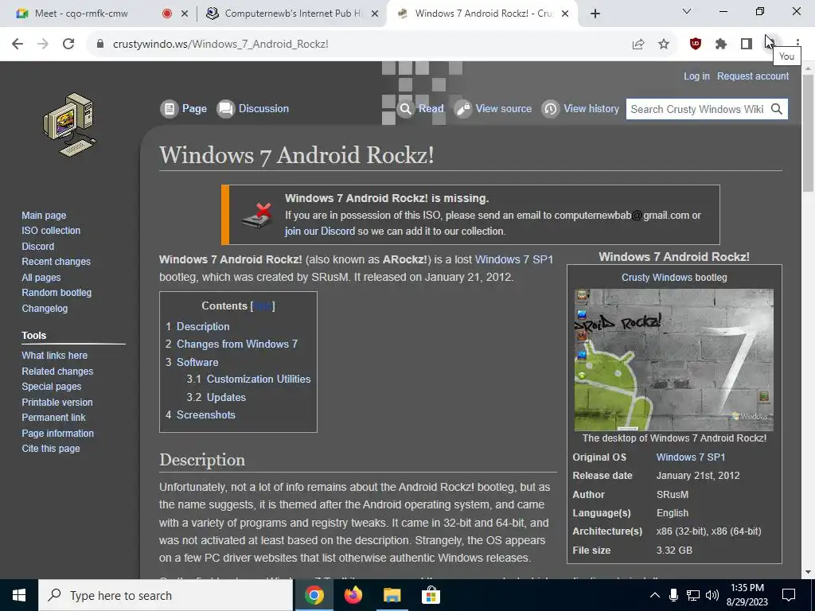
Task: Jump to Description in contents
Action: [x=203, y=326]
